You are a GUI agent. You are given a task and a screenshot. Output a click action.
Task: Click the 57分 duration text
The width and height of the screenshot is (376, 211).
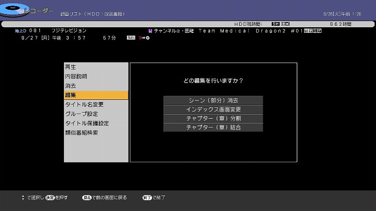pos(110,38)
